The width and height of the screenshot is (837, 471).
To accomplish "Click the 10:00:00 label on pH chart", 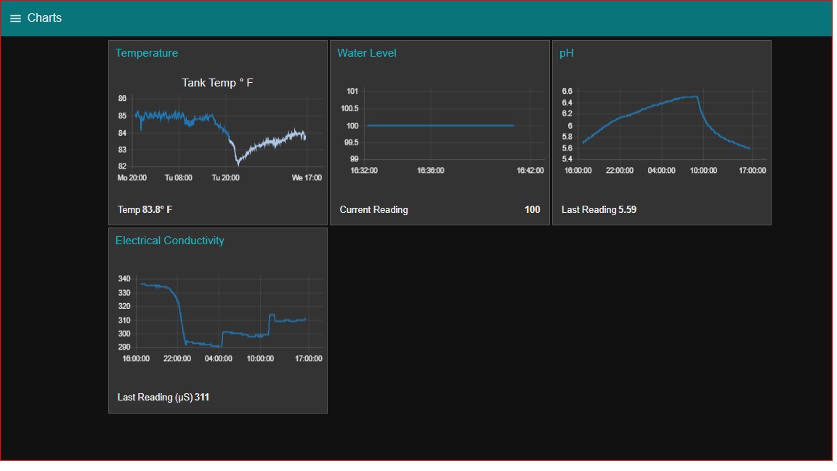I will (x=703, y=170).
